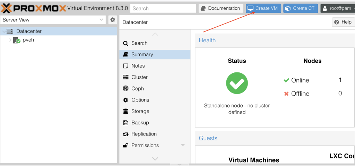355x166 pixels.
Task: Collapse the Datacenter tree node arrow
Action: point(4,32)
